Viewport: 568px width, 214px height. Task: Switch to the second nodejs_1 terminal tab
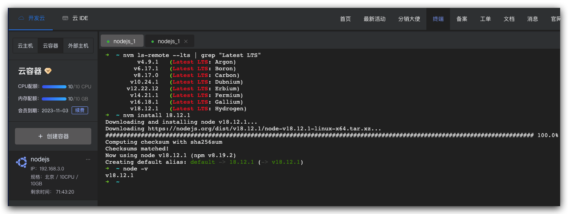tap(168, 41)
